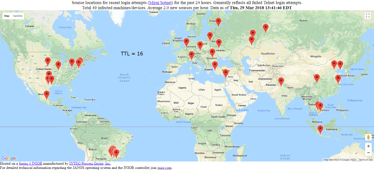Click the marker near the East China Sea
This screenshot has height=189, width=374.
tap(338, 79)
